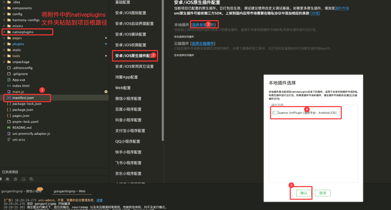391x210 pixels.
Task: Open the 安卓/iOS启动界面配置 section
Action: coord(134,24)
